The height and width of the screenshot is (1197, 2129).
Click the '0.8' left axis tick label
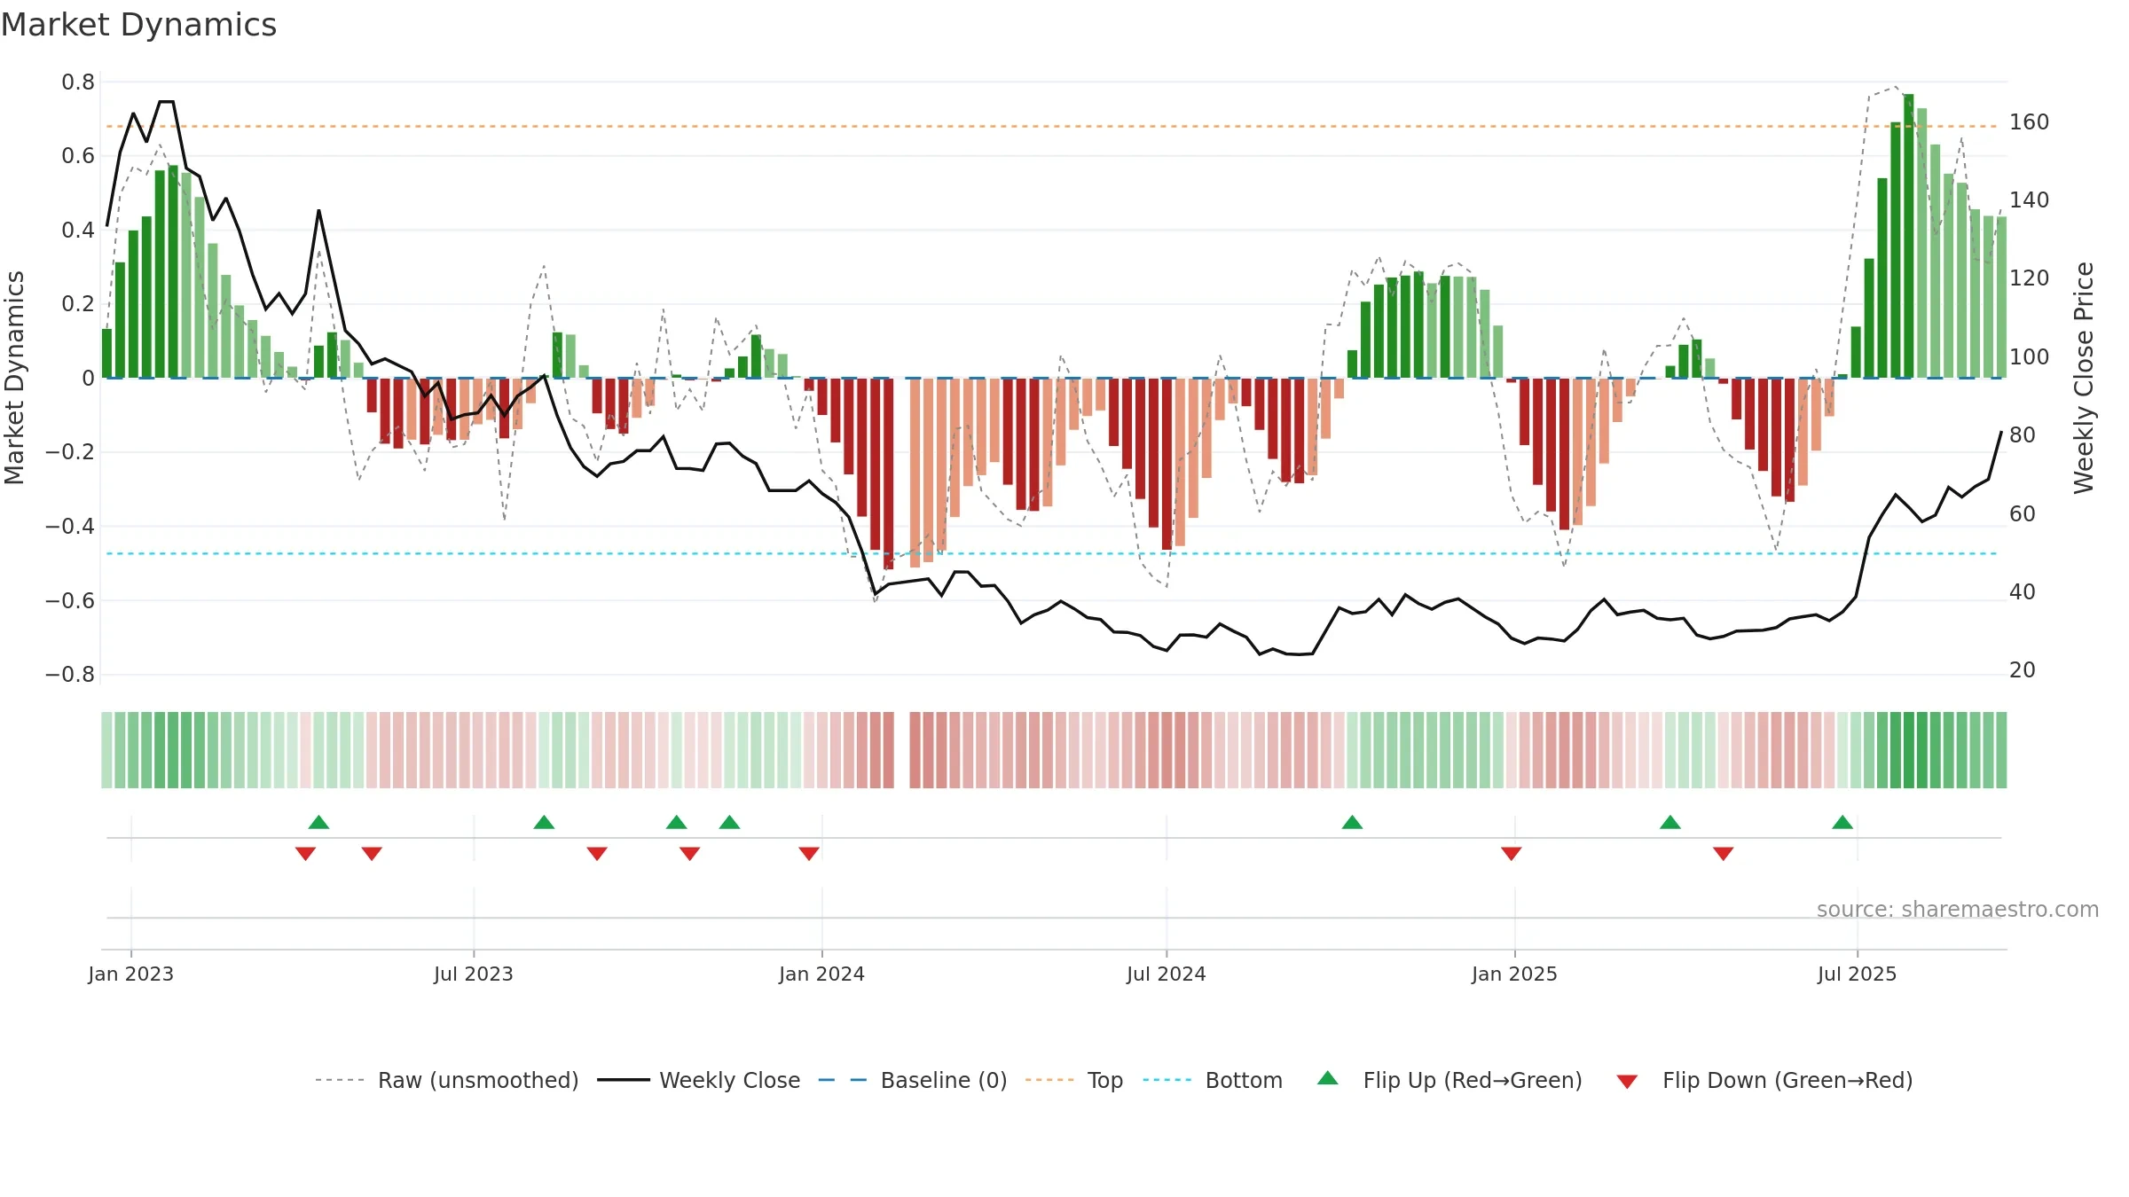click(78, 82)
